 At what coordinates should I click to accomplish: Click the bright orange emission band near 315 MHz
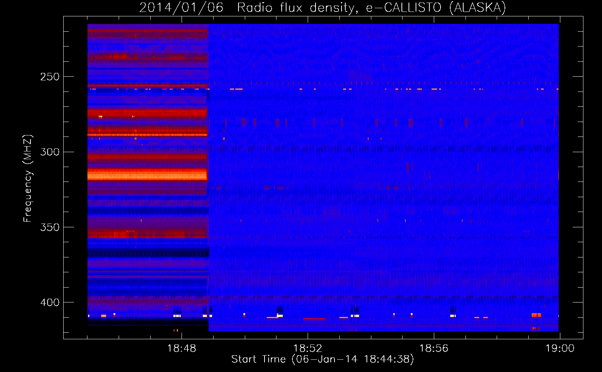coord(147,174)
